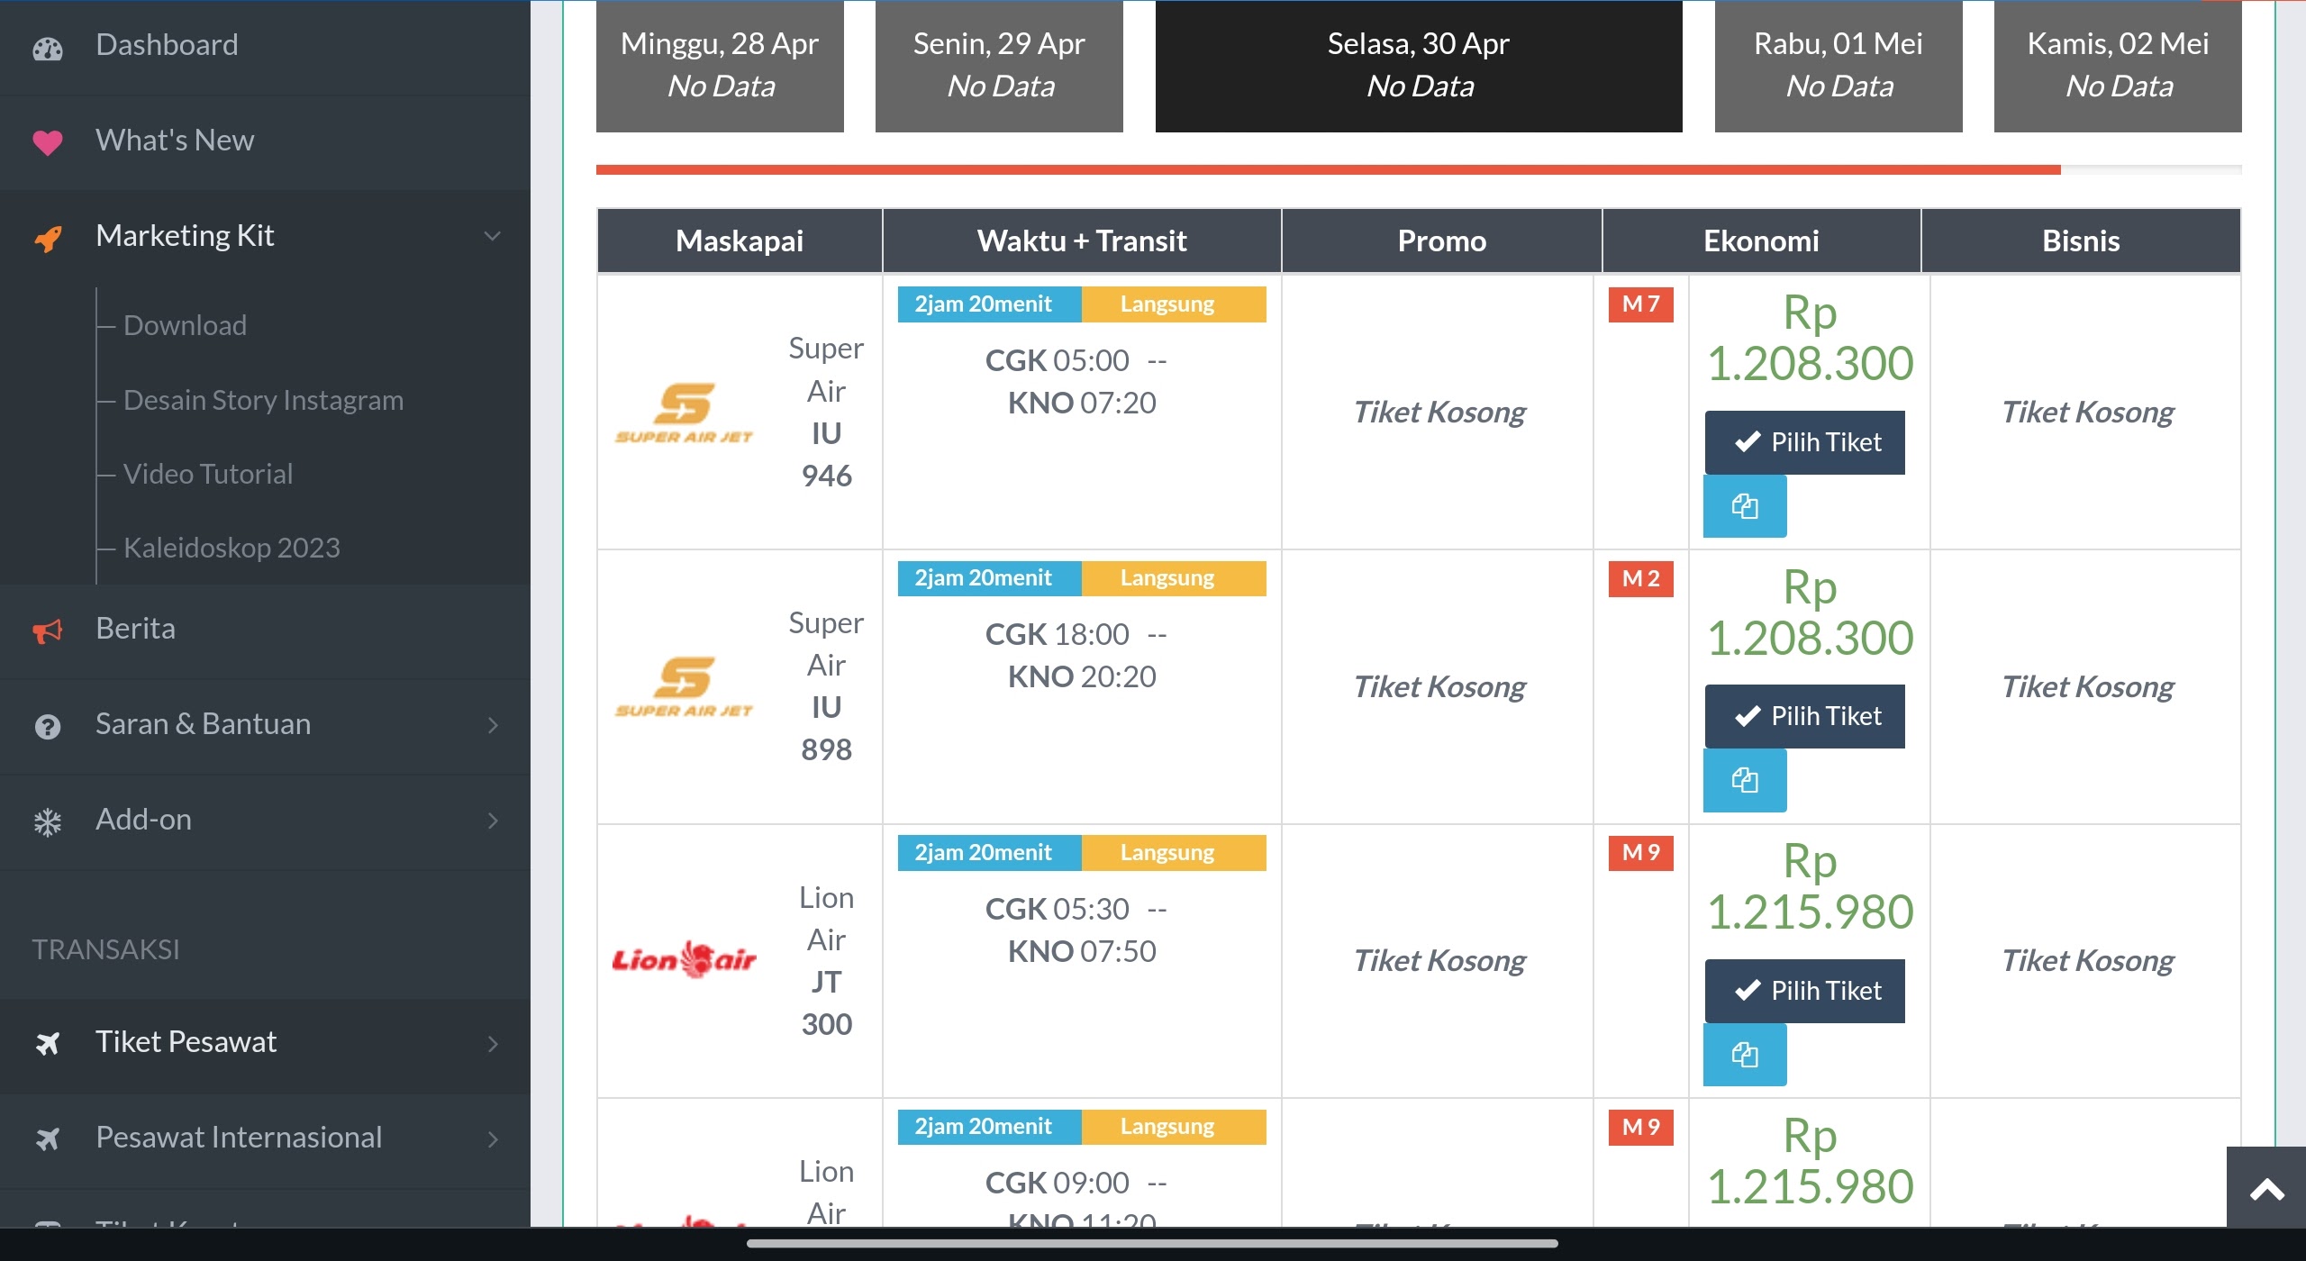The height and width of the screenshot is (1261, 2306).
Task: Click the airplane icon for Tiket Pesawat
Action: (x=47, y=1043)
